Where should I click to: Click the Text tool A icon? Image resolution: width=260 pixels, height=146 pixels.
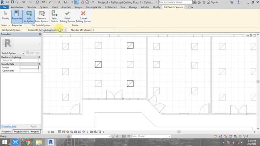coord(59,2)
